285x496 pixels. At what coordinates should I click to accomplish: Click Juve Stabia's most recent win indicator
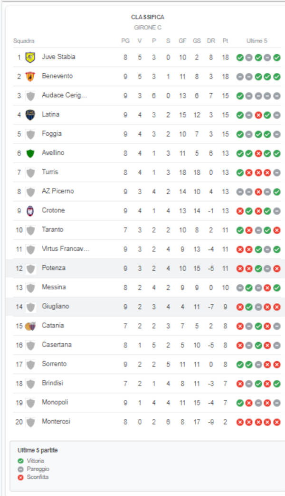(x=277, y=58)
